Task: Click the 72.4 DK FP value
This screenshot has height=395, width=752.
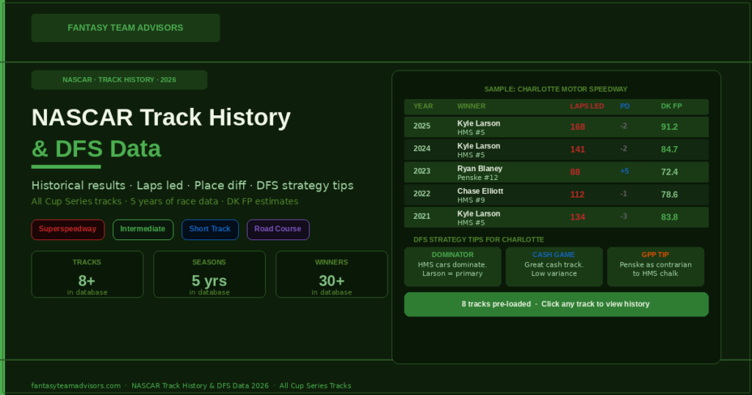Action: pyautogui.click(x=670, y=172)
